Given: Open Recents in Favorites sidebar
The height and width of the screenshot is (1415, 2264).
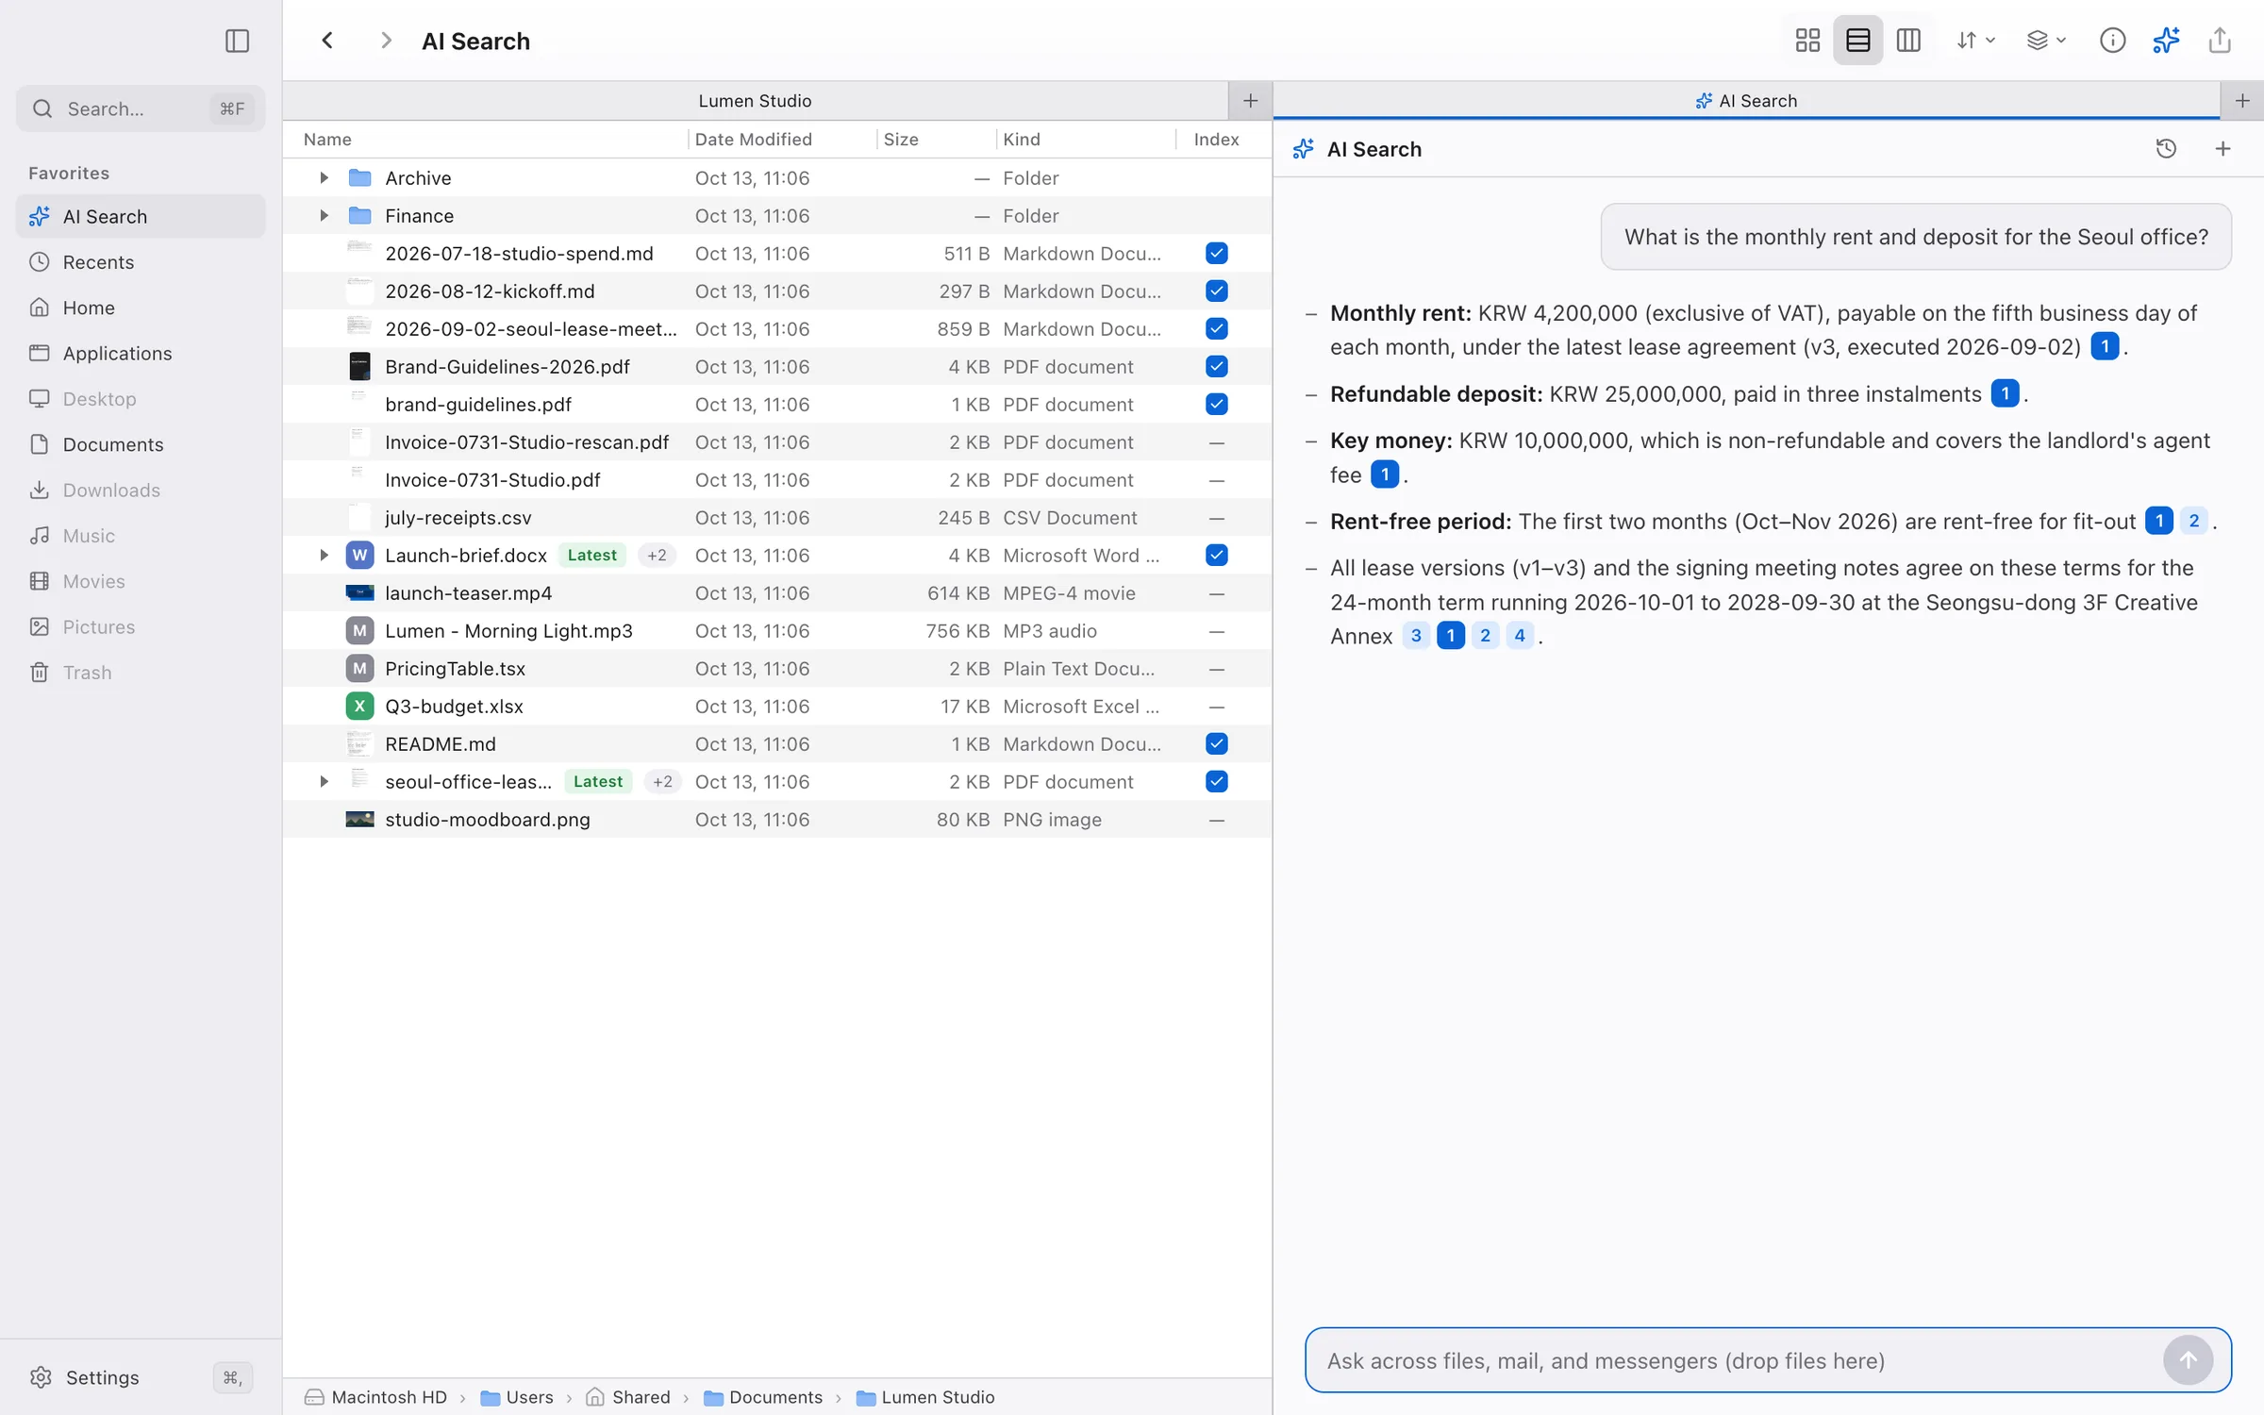Looking at the screenshot, I should pyautogui.click(x=141, y=262).
